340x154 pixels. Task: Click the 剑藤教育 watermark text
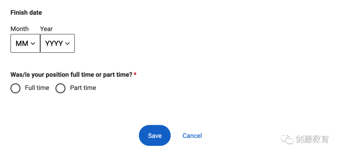click(312, 139)
